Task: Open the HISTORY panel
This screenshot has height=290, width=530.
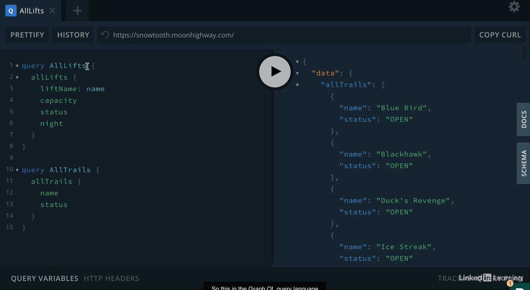Action: point(73,35)
